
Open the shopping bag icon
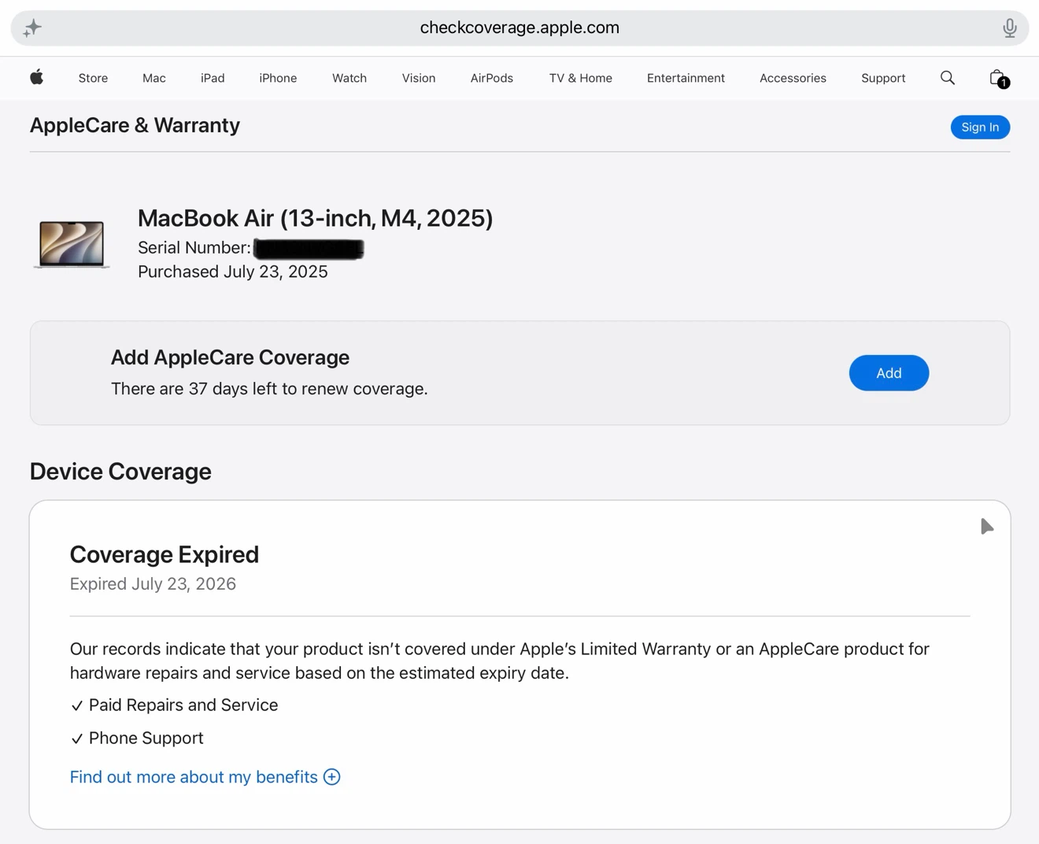pyautogui.click(x=998, y=78)
